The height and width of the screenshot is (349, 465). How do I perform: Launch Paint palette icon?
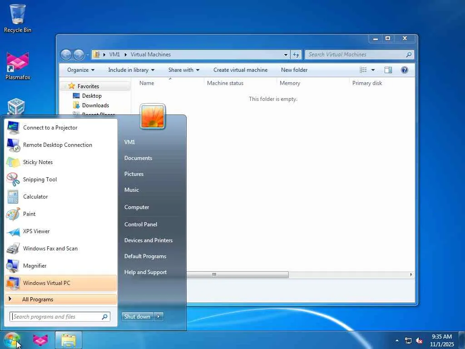[13, 214]
